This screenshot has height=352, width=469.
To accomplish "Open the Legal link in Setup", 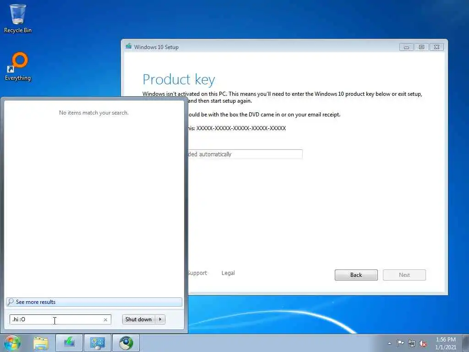I will (x=228, y=273).
